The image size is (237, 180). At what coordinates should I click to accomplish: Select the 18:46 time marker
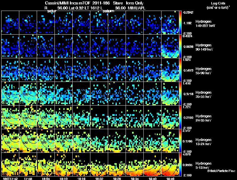(170, 179)
